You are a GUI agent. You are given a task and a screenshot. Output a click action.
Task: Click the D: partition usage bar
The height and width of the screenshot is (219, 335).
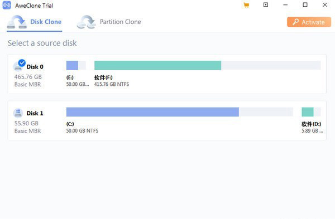tap(311, 112)
